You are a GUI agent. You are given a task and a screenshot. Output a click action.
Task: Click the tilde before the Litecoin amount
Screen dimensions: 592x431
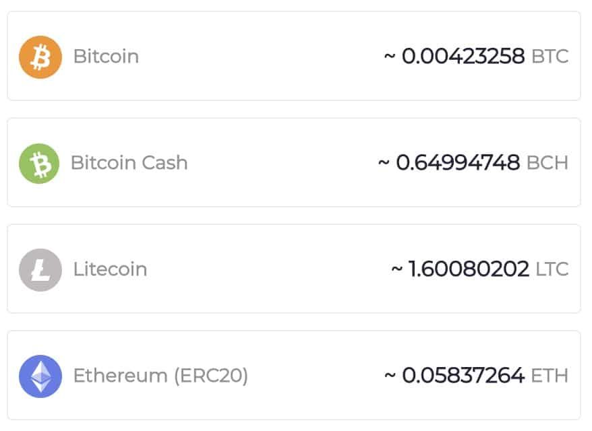(x=397, y=270)
